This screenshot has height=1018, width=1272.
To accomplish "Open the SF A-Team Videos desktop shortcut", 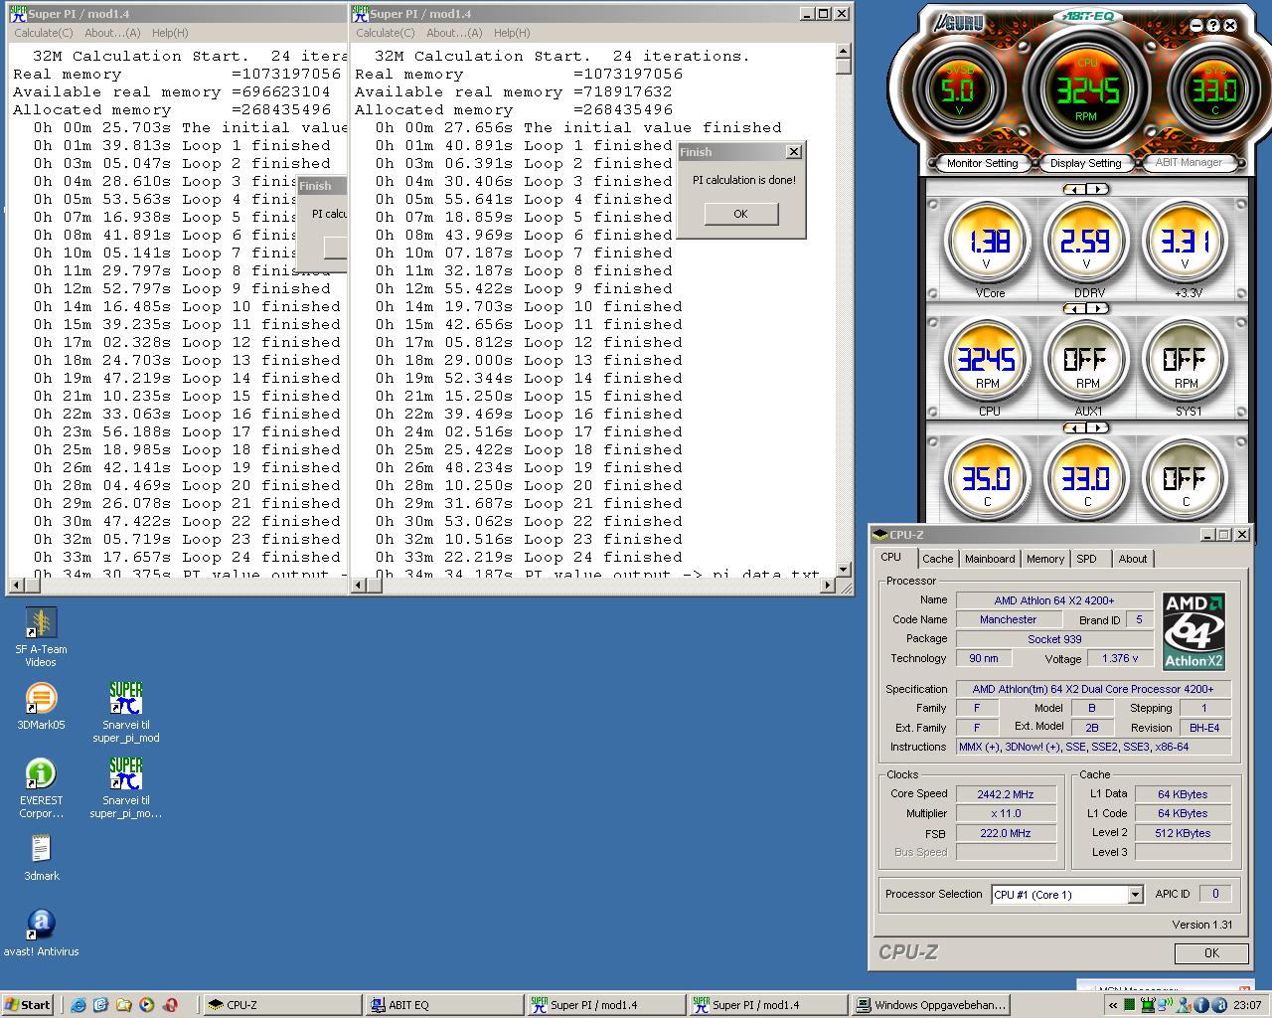I will click(41, 636).
